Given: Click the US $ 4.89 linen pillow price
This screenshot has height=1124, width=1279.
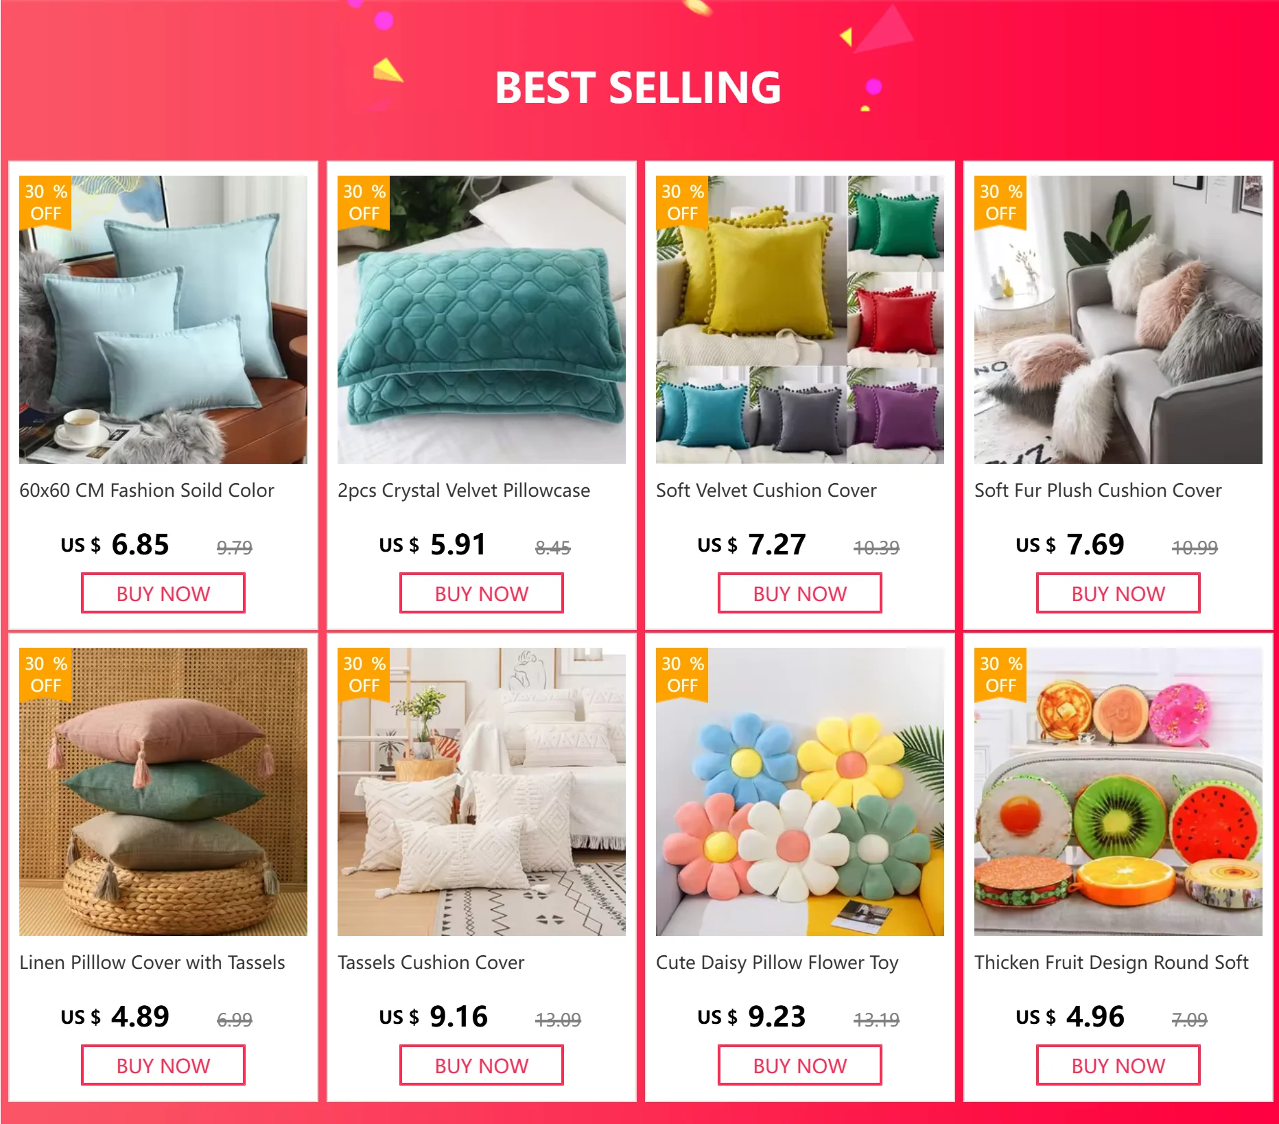Looking at the screenshot, I should (x=115, y=1016).
